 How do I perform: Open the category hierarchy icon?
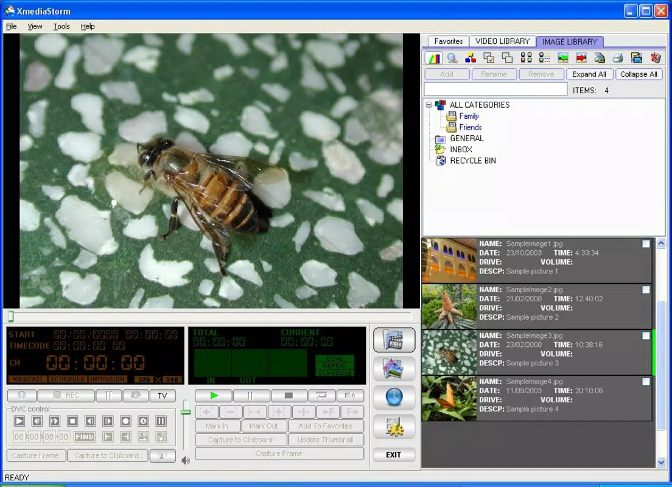[471, 58]
